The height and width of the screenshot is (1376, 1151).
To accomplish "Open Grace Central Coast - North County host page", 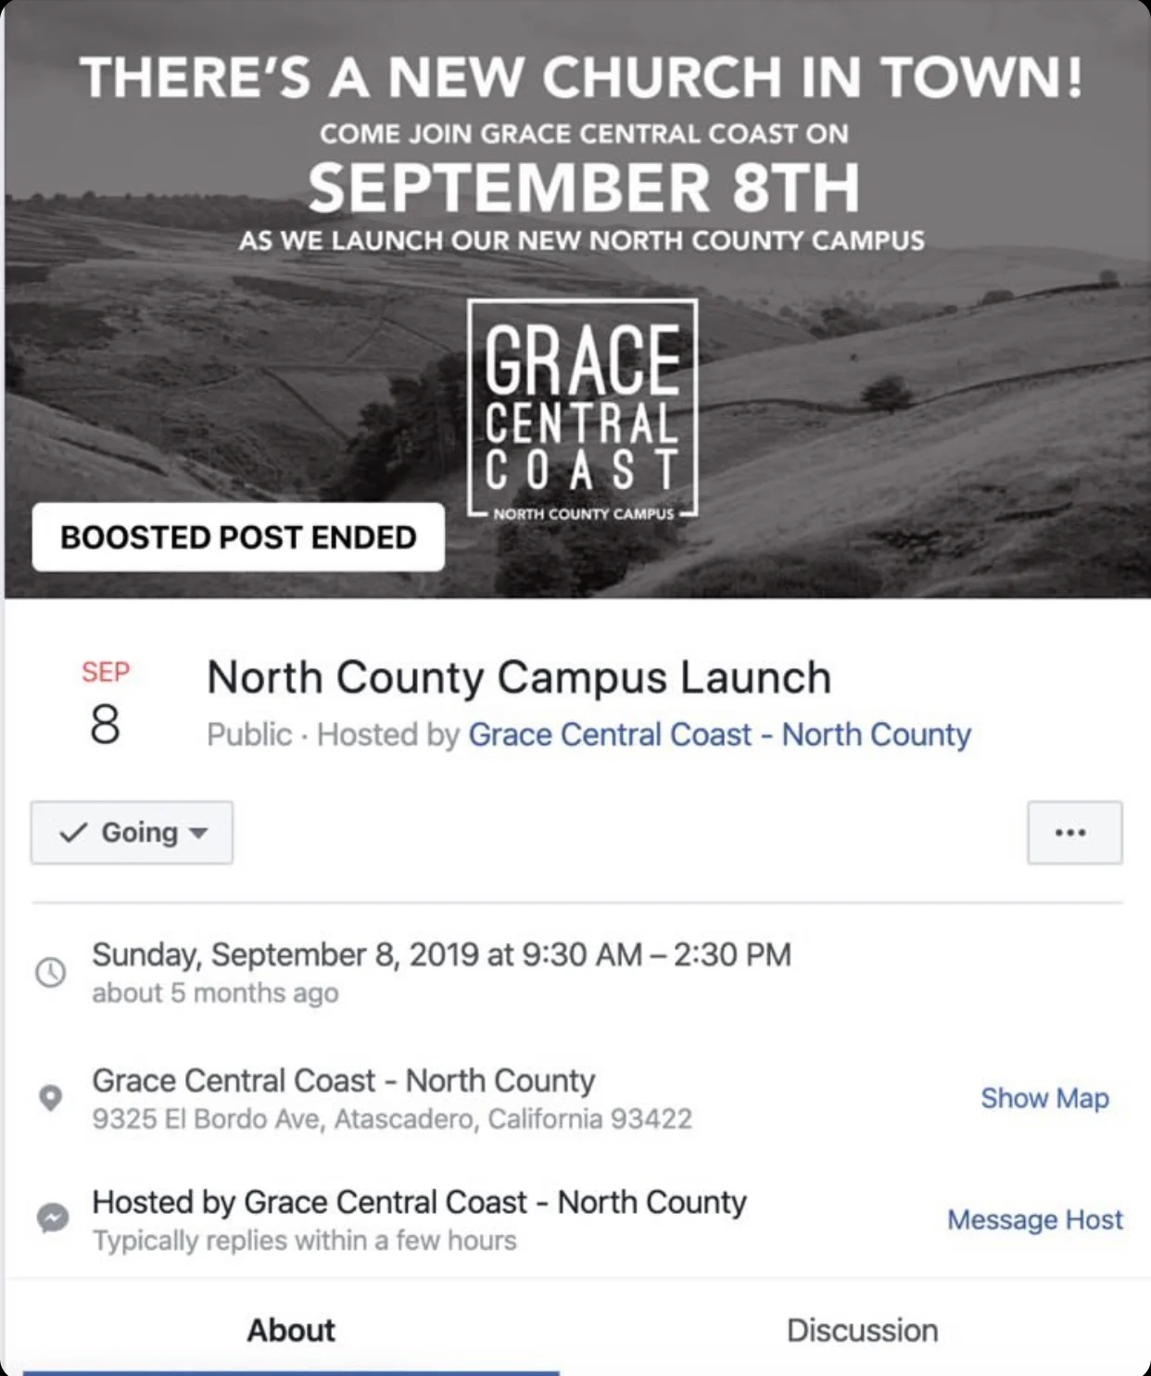I will (720, 734).
